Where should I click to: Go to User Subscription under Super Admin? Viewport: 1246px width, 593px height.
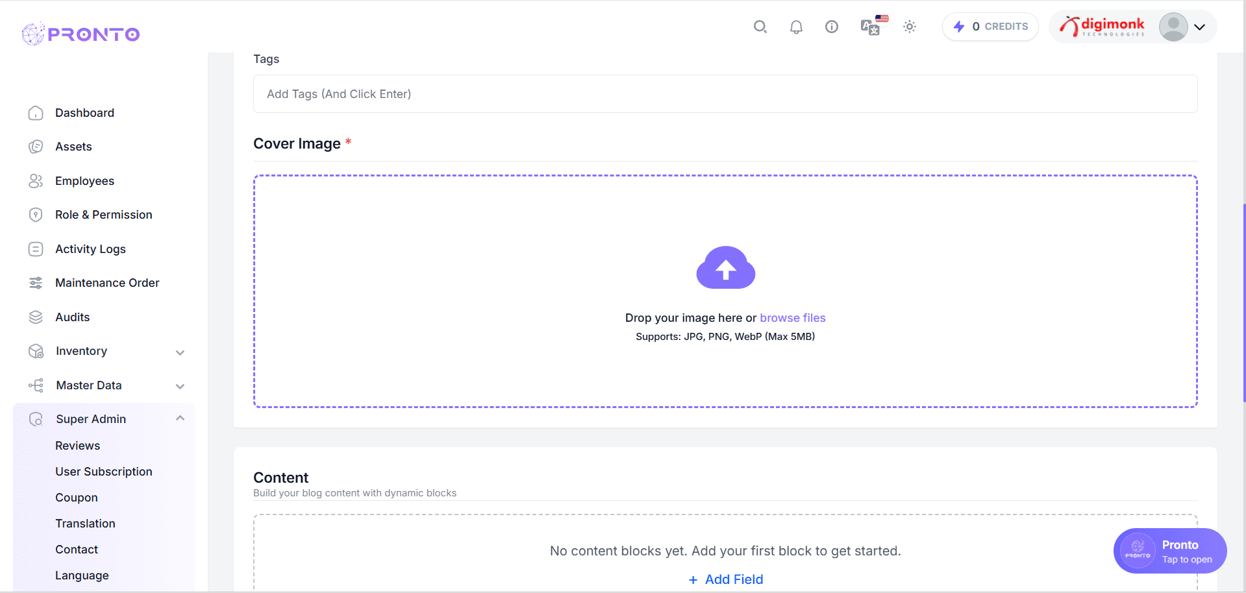(103, 471)
